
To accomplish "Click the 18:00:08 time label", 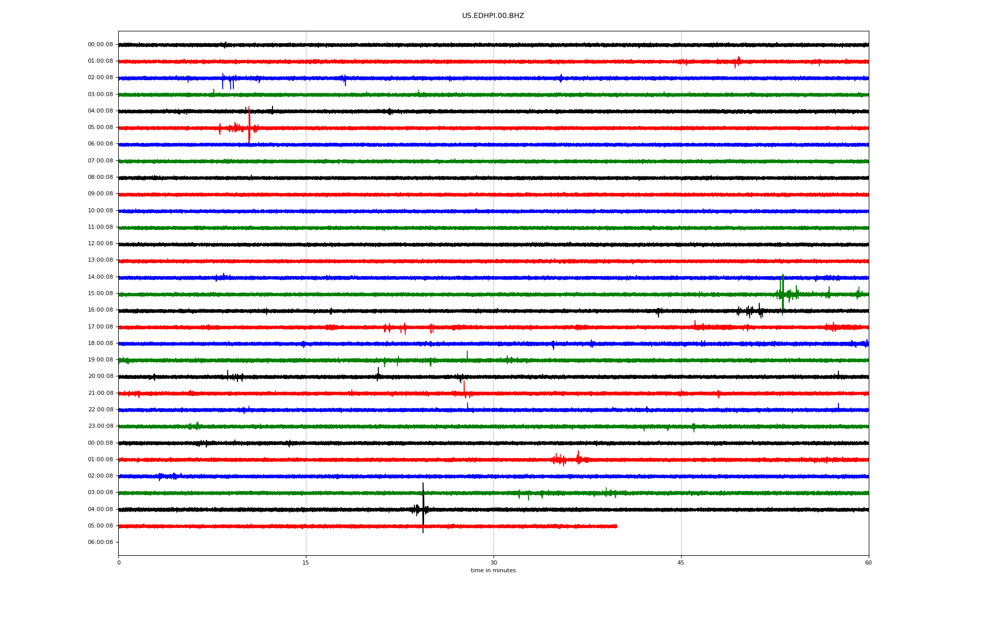I will click(x=100, y=343).
